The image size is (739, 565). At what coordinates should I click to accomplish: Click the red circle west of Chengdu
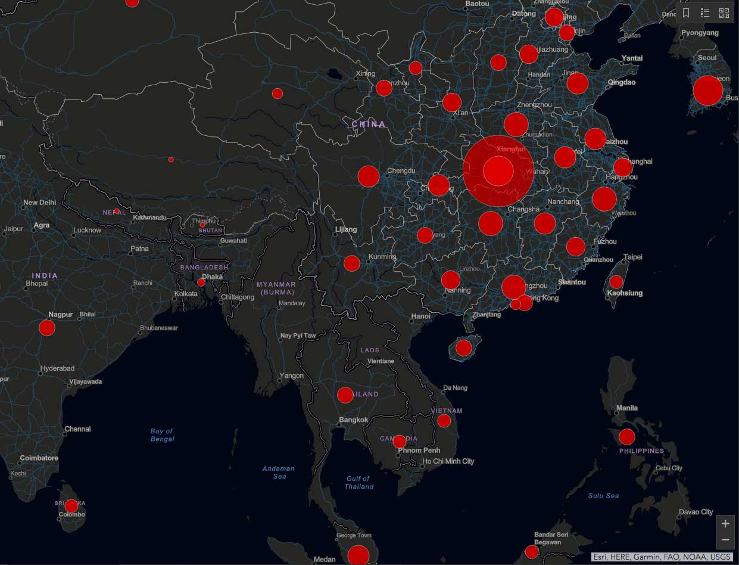tap(369, 176)
